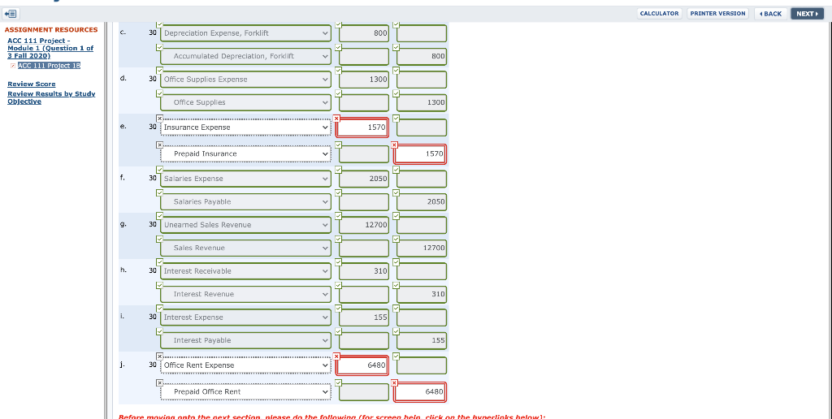This screenshot has height=419, width=832.
Task: Click green check icon on 12700 debit field
Action: click(339, 216)
